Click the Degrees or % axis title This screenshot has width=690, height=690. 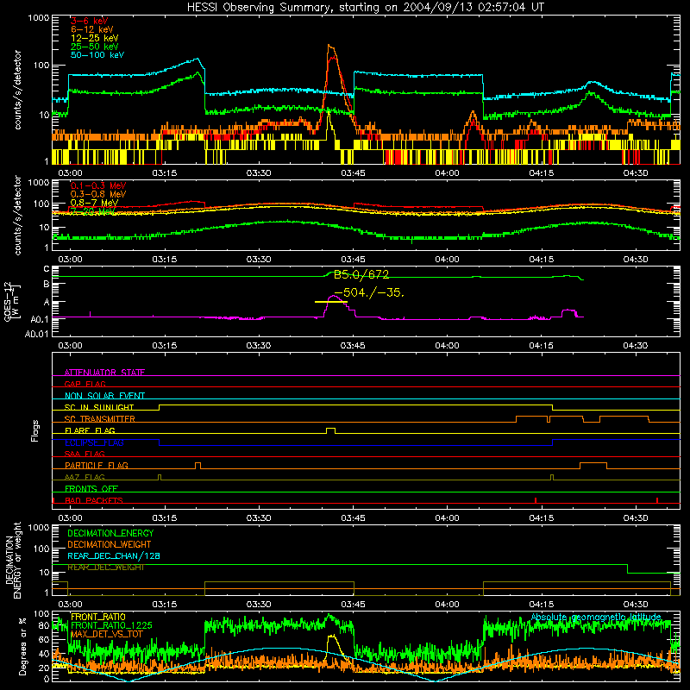(22, 646)
